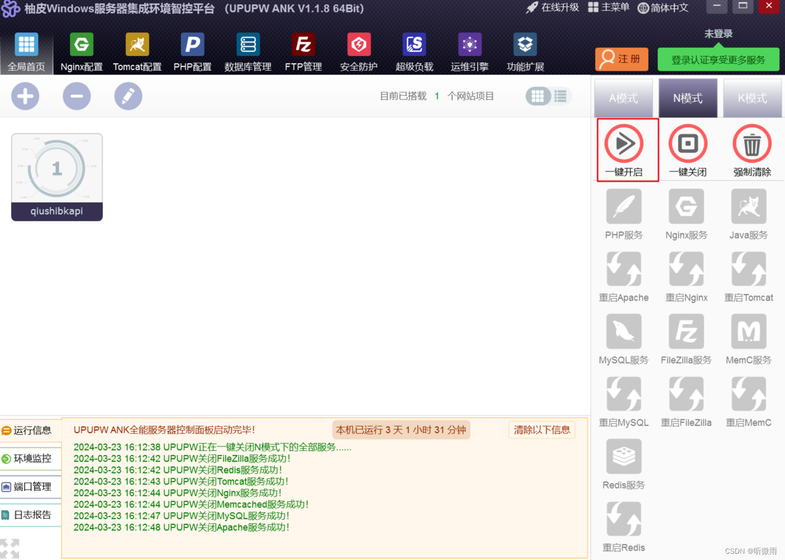Open 运维引擎 operations engine

click(470, 52)
